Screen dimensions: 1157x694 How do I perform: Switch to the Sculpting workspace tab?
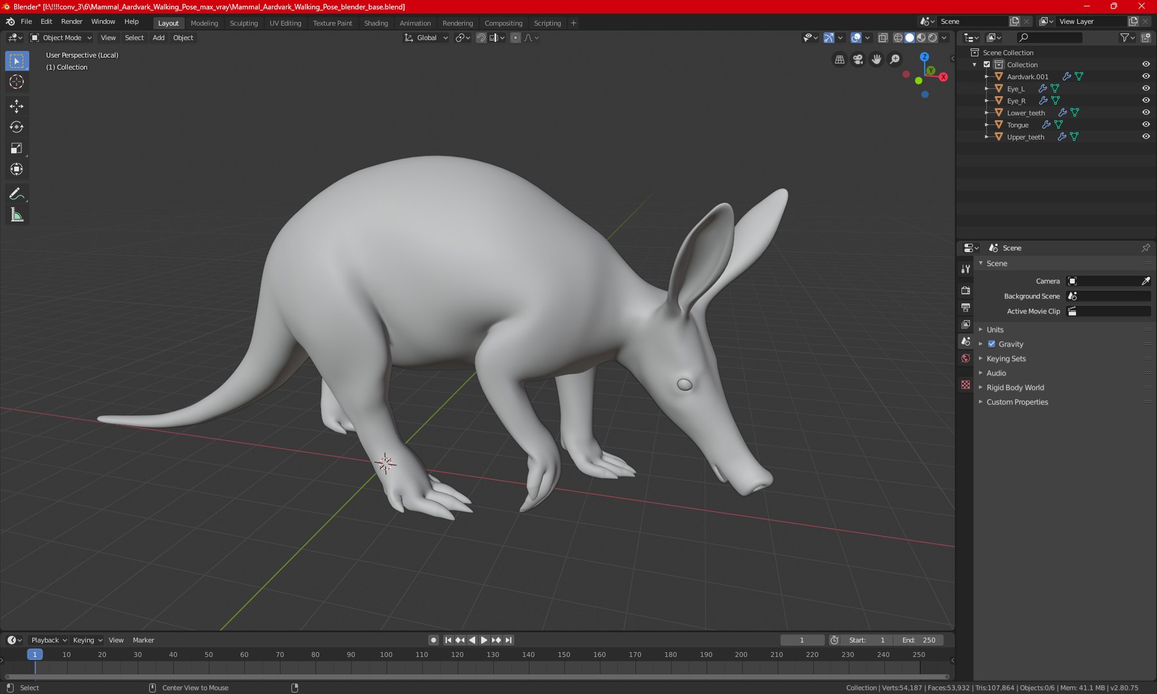click(244, 23)
